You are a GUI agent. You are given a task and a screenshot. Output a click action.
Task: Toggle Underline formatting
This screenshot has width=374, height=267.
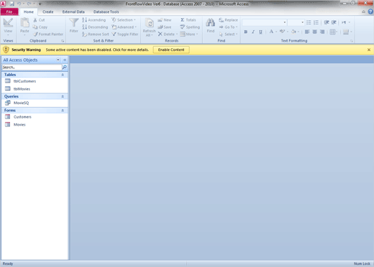pos(260,32)
